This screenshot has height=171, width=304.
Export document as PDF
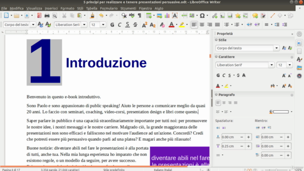[x=39, y=16]
